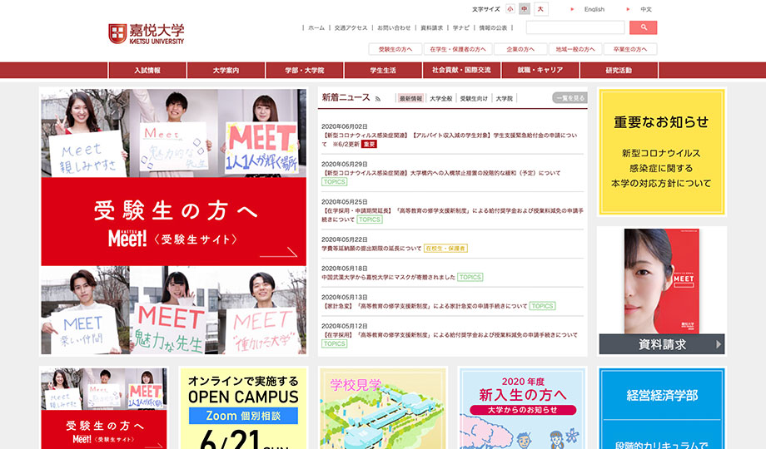Open the 2020年05月25日 scholarship extension news

coord(452,215)
